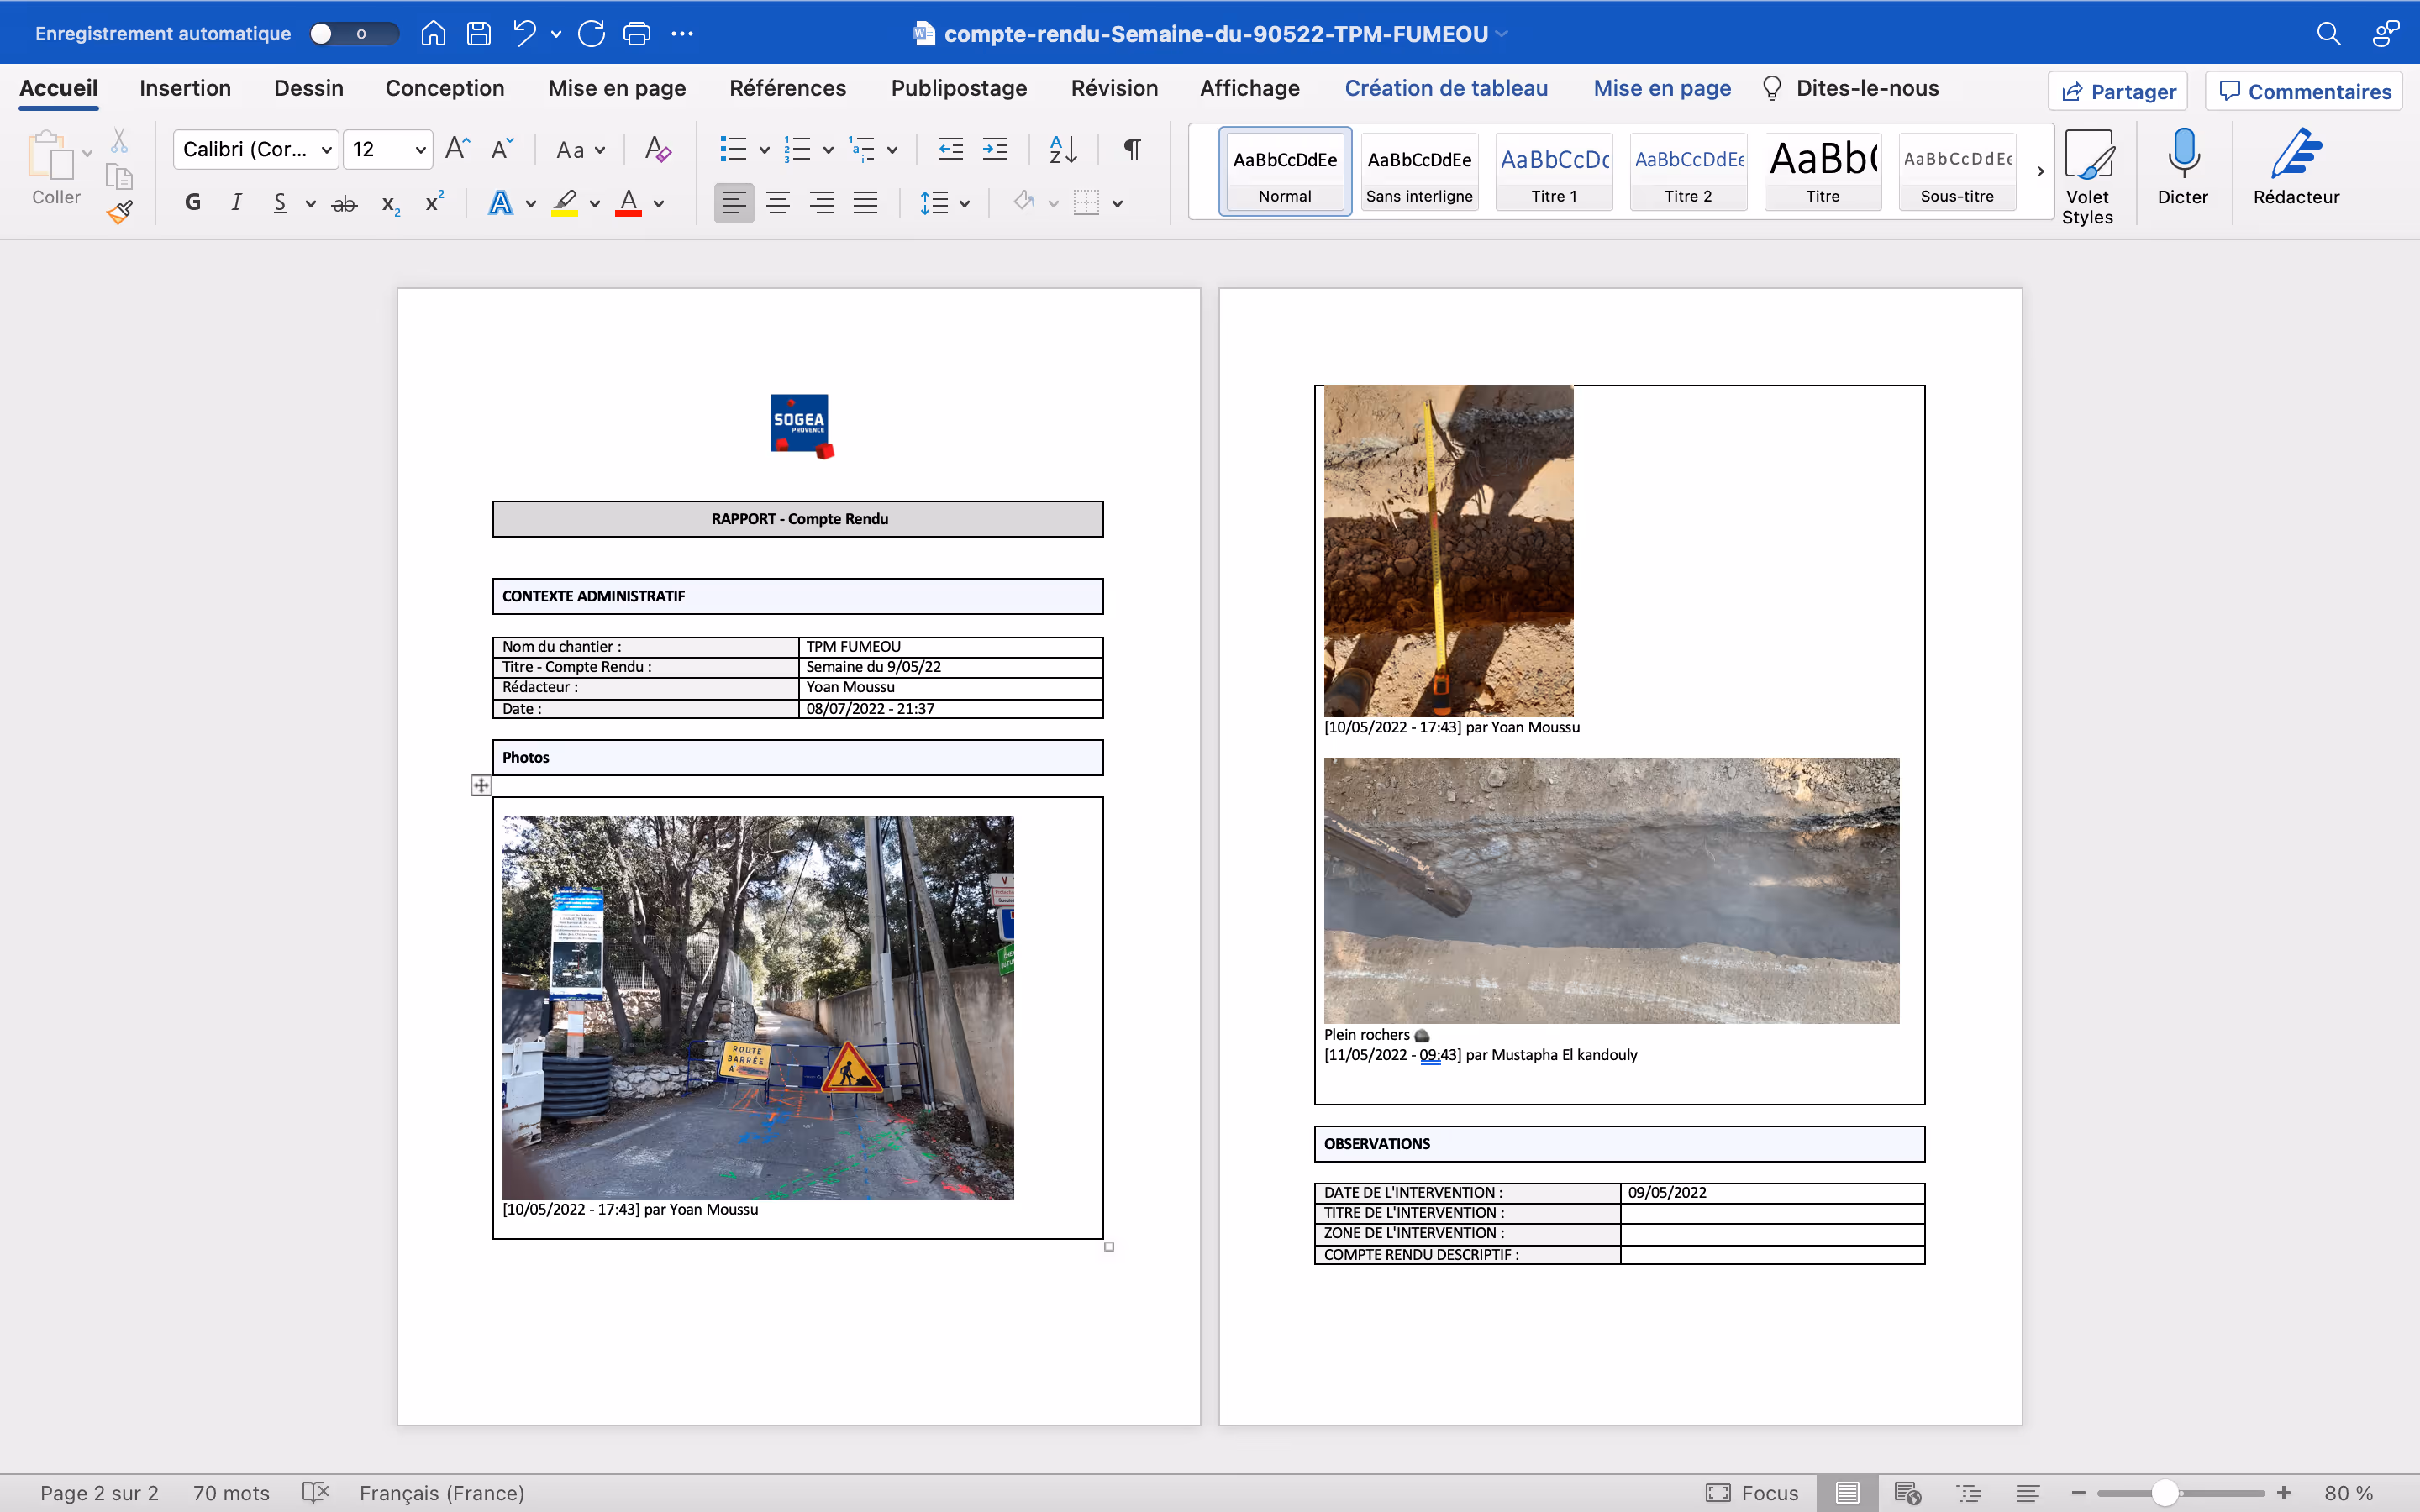Expand the styles gallery arrow
Viewport: 2420px width, 1512px height.
[2040, 171]
